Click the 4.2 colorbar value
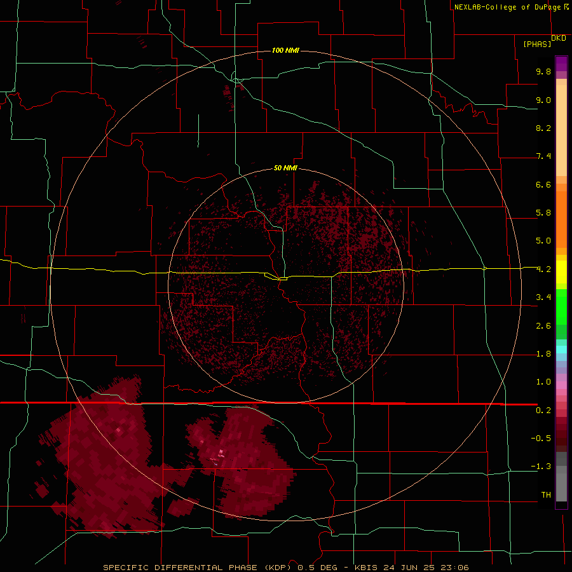 [x=543, y=269]
